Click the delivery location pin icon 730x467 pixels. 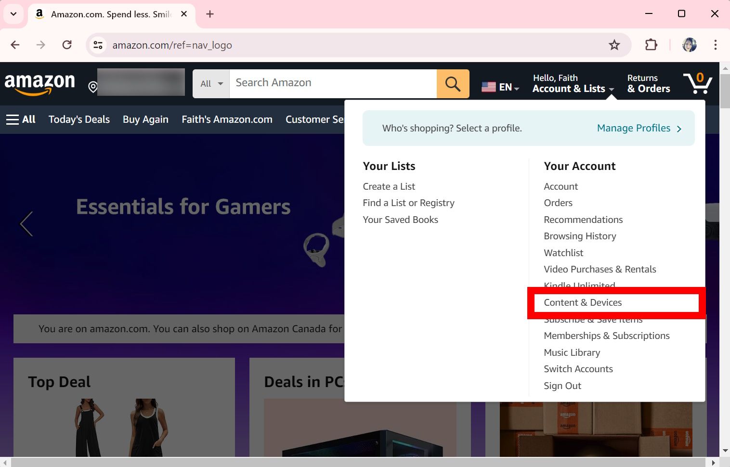pos(92,87)
